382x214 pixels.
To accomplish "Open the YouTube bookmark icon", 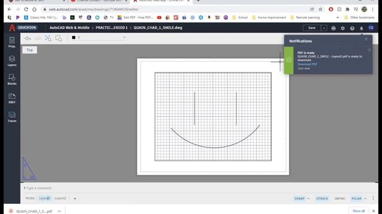I will (x=159, y=17).
